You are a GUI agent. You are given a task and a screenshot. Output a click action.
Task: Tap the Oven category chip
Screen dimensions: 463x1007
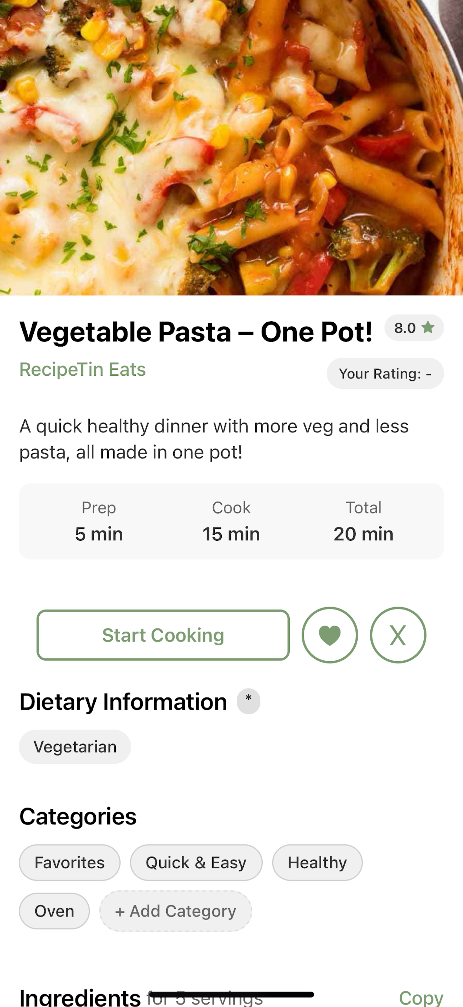click(54, 911)
